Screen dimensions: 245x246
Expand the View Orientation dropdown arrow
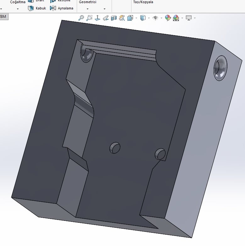[x=136, y=18]
